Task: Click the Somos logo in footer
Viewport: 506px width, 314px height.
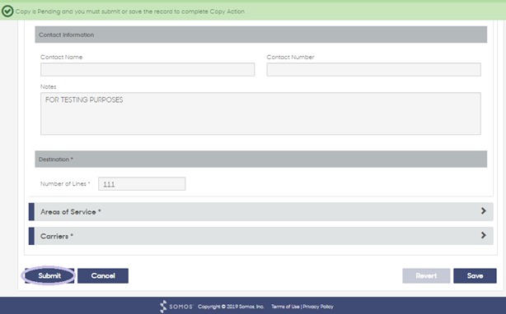Action: [176, 307]
